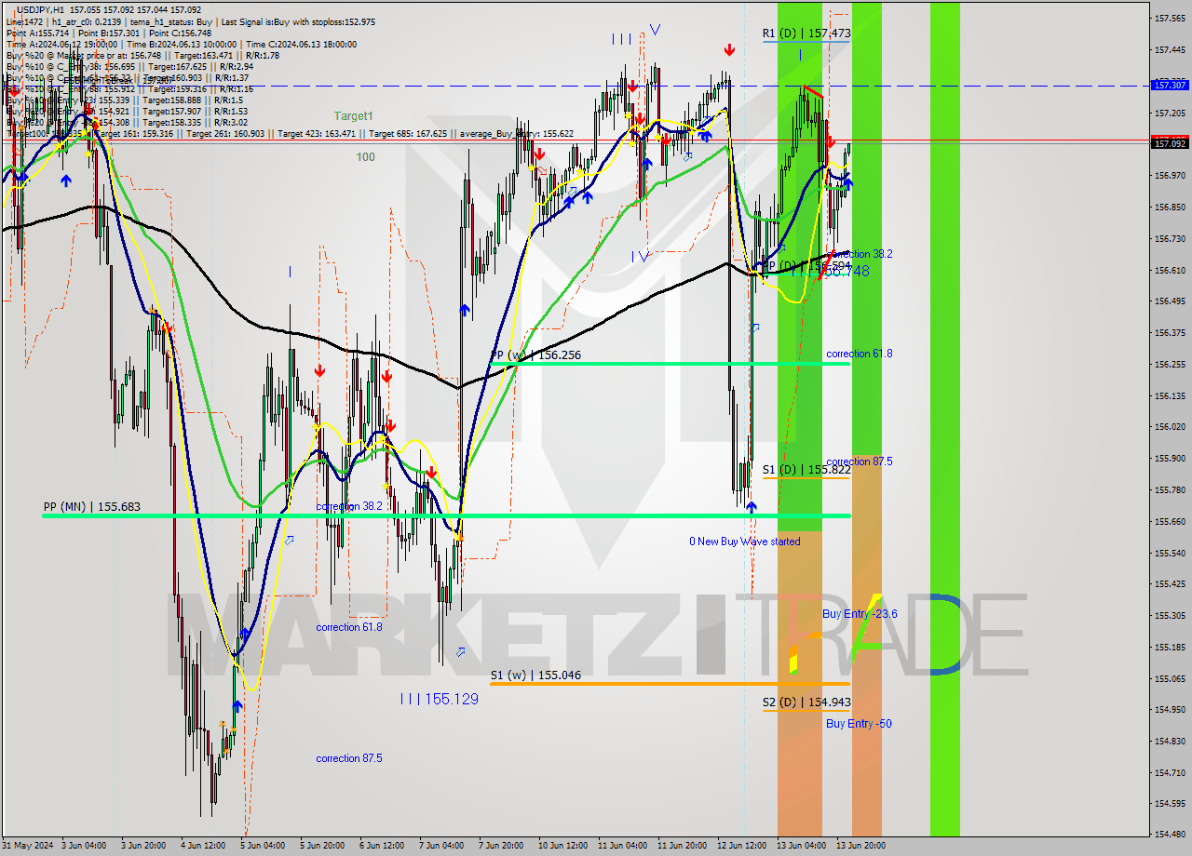Click the 157.445 price axis value
The width and height of the screenshot is (1192, 856).
(1170, 50)
